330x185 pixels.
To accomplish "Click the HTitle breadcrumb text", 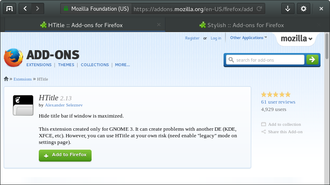I will pyautogui.click(x=42, y=79).
